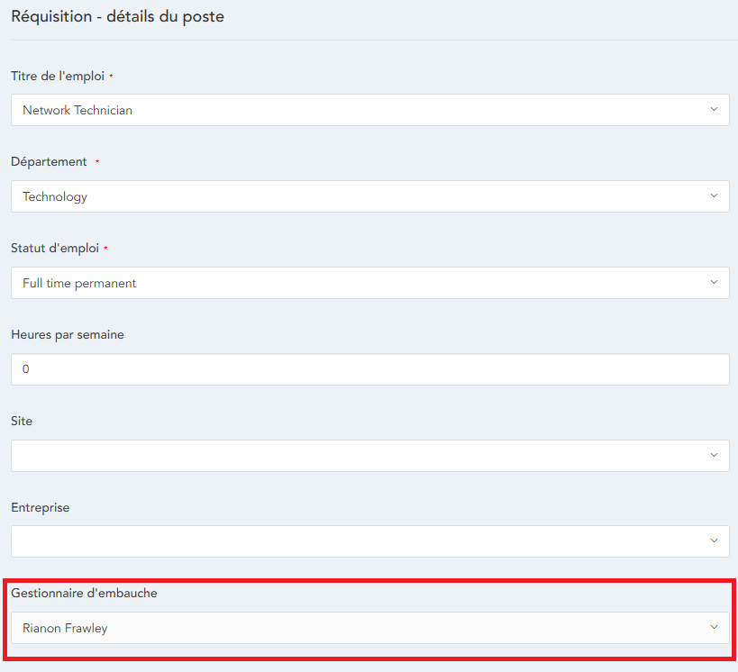Open the 'Technology' department dropdown
This screenshot has width=738, height=672.
tap(360, 196)
